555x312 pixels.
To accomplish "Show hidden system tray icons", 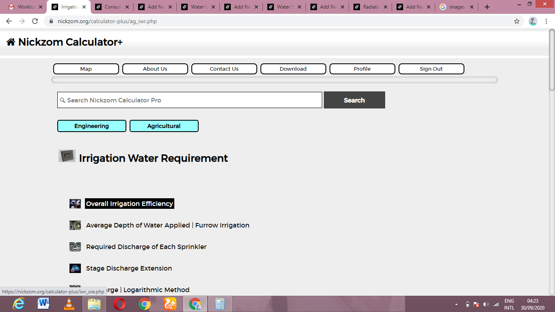I will click(456, 304).
